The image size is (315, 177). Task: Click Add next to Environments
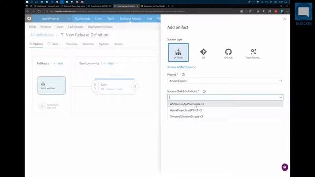[109, 63]
